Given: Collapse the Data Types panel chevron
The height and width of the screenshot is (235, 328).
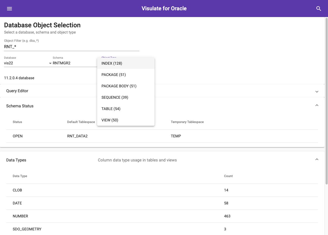Looking at the screenshot, I should point(317,160).
